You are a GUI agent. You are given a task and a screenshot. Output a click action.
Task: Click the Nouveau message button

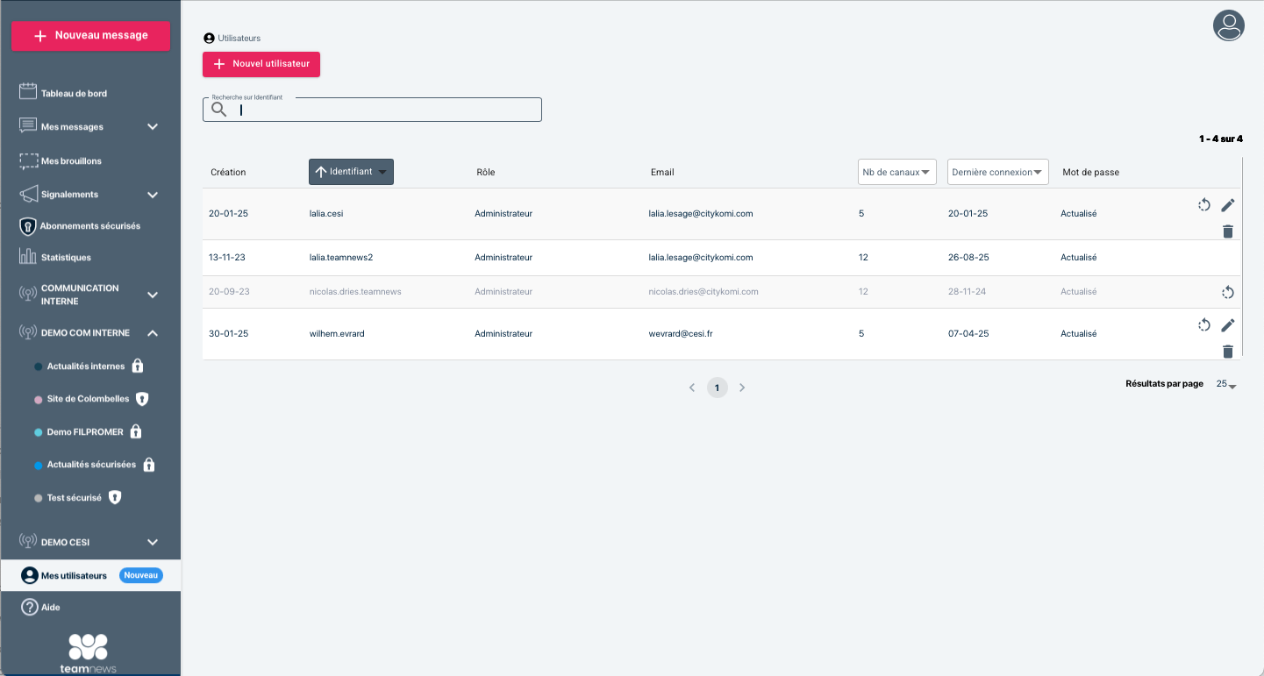[x=90, y=36]
